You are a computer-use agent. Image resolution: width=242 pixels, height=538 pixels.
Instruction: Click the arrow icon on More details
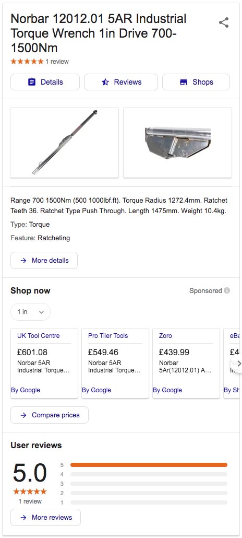click(x=23, y=261)
